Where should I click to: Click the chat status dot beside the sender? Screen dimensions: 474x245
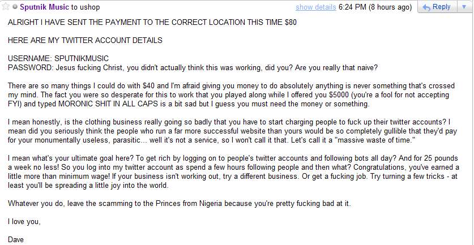coord(15,7)
